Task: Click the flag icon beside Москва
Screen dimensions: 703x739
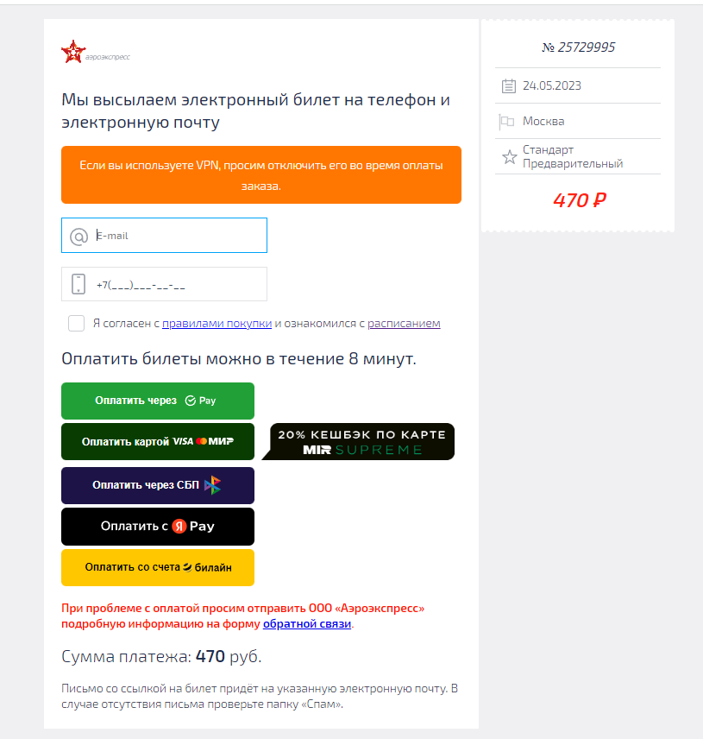Action: 506,122
